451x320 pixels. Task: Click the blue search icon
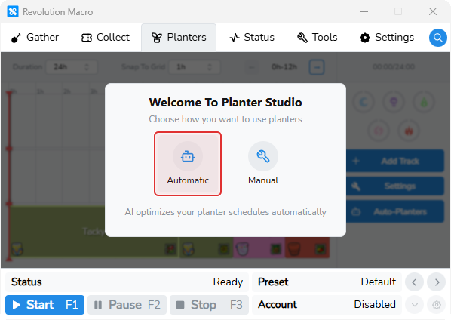pos(437,38)
